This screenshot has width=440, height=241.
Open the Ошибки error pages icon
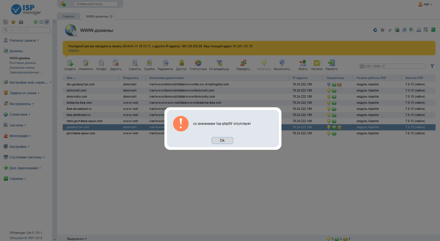149,63
